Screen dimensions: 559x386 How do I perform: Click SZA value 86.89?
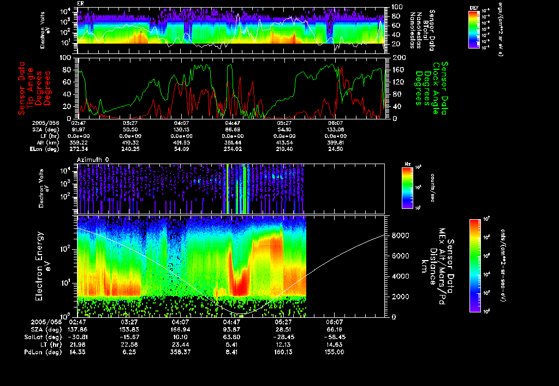click(x=233, y=130)
